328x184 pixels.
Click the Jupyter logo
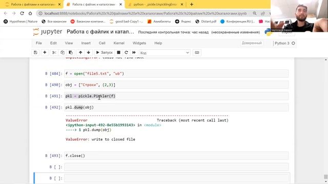tap(48, 32)
